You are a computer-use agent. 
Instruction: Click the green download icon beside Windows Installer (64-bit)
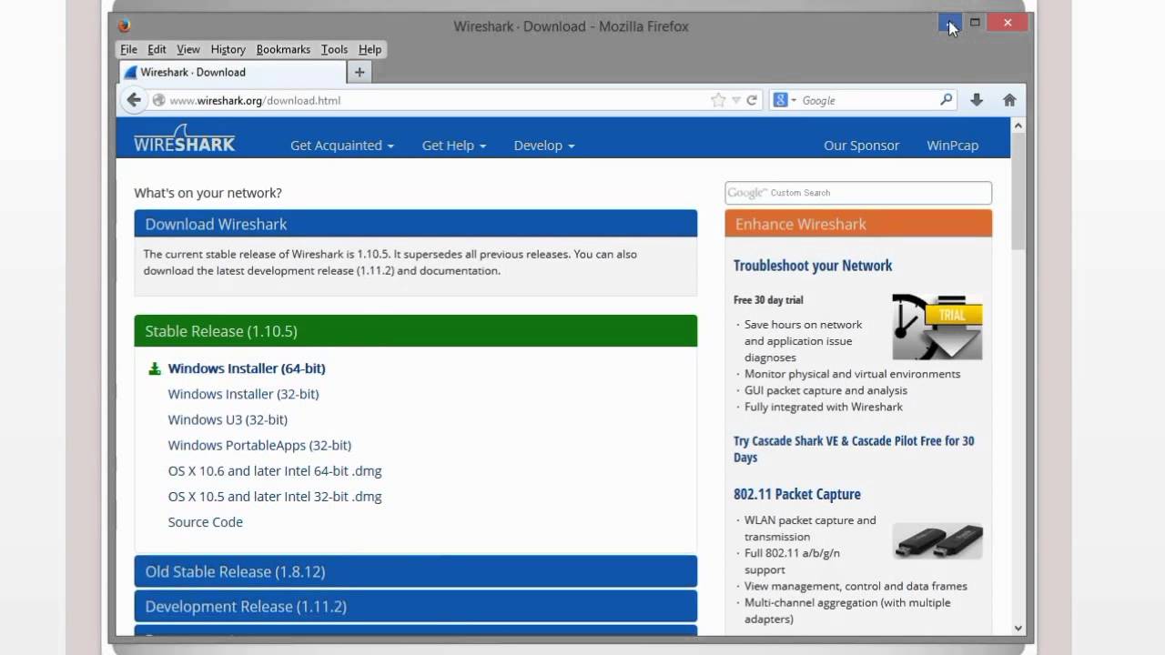pyautogui.click(x=155, y=368)
